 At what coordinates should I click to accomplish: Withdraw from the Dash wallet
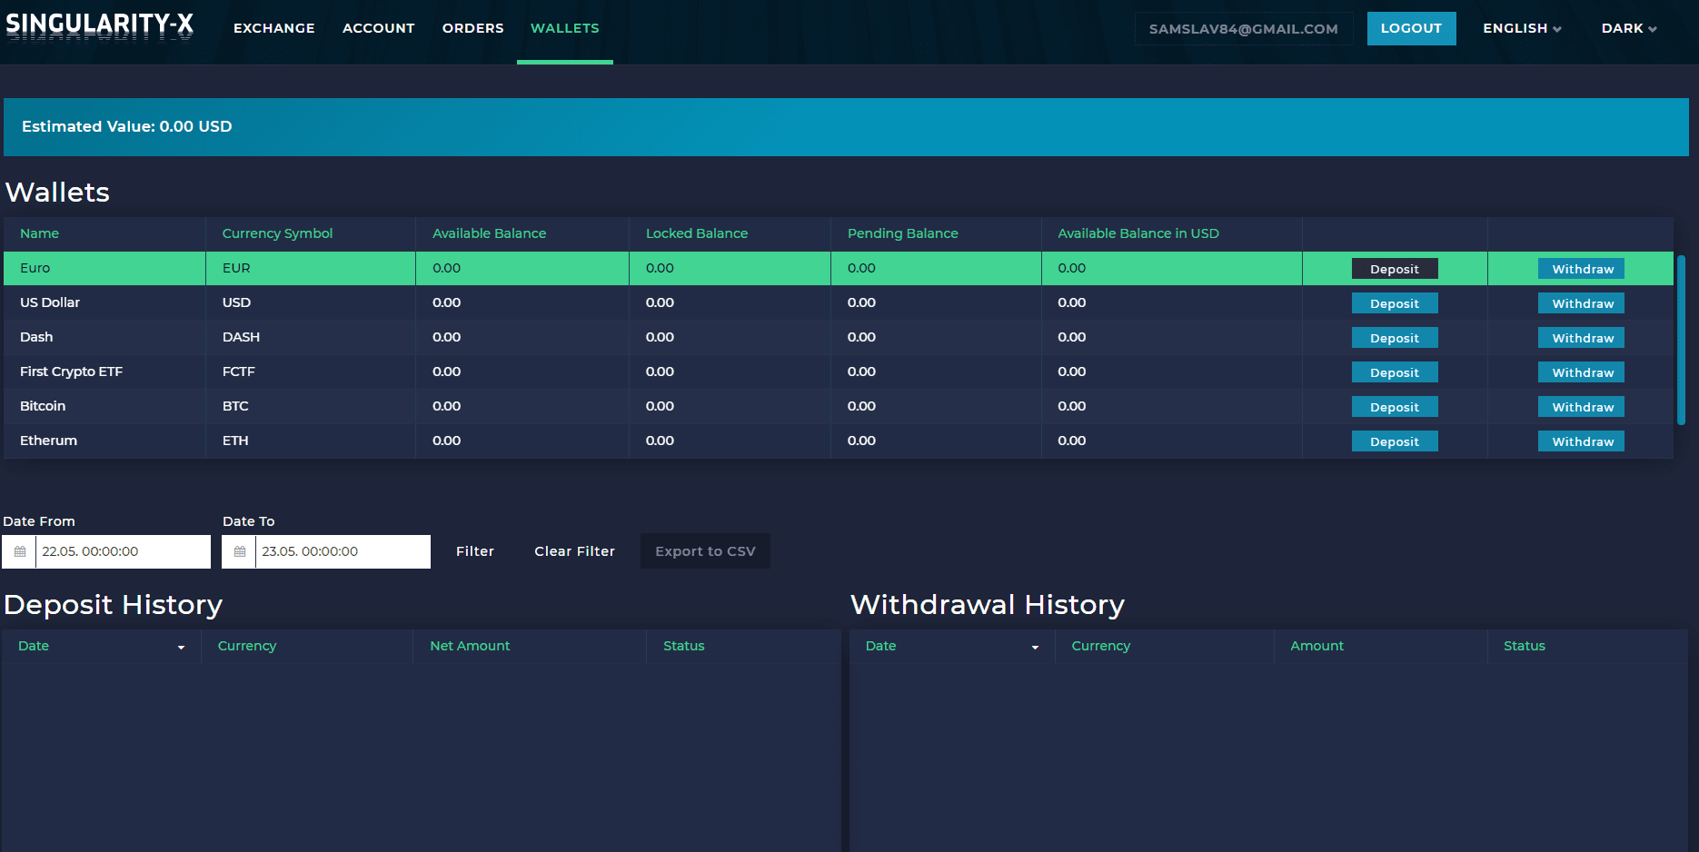coord(1581,338)
